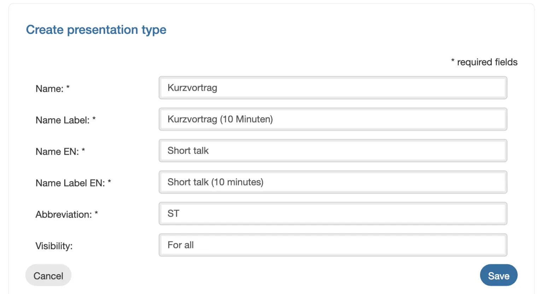Click the Name Label EN: label

pos(74,183)
